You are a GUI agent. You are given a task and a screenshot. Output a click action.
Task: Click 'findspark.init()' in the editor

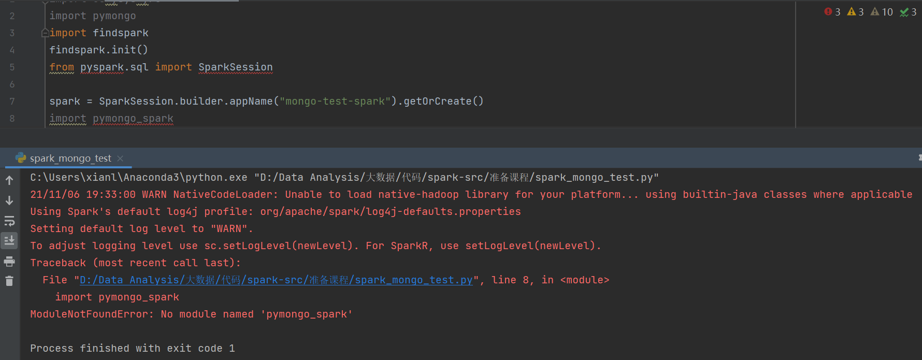pyautogui.click(x=99, y=50)
